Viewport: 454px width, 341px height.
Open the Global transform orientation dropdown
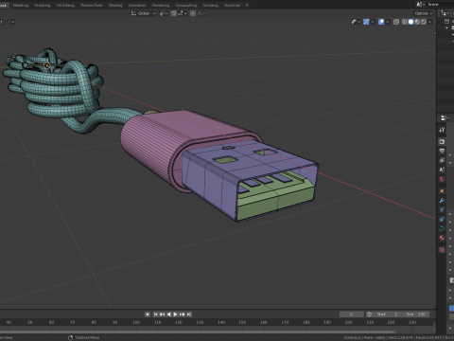(144, 13)
